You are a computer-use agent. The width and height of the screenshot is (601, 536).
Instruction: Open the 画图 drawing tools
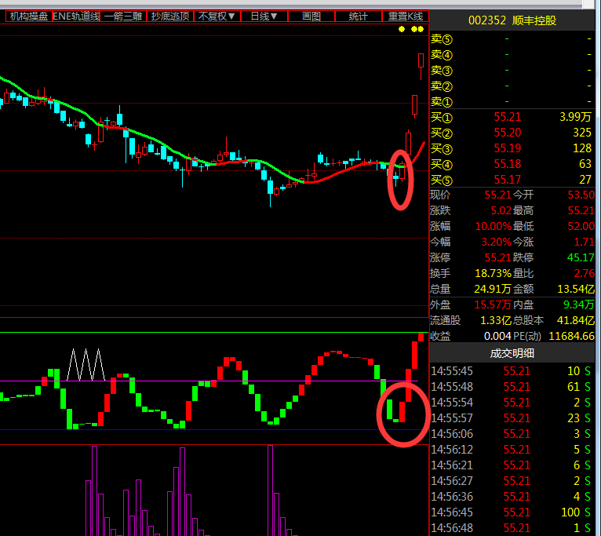click(311, 16)
